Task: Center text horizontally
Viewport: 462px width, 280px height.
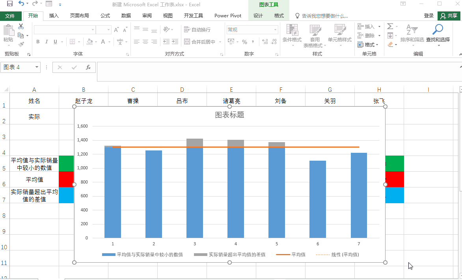Action: [145, 42]
